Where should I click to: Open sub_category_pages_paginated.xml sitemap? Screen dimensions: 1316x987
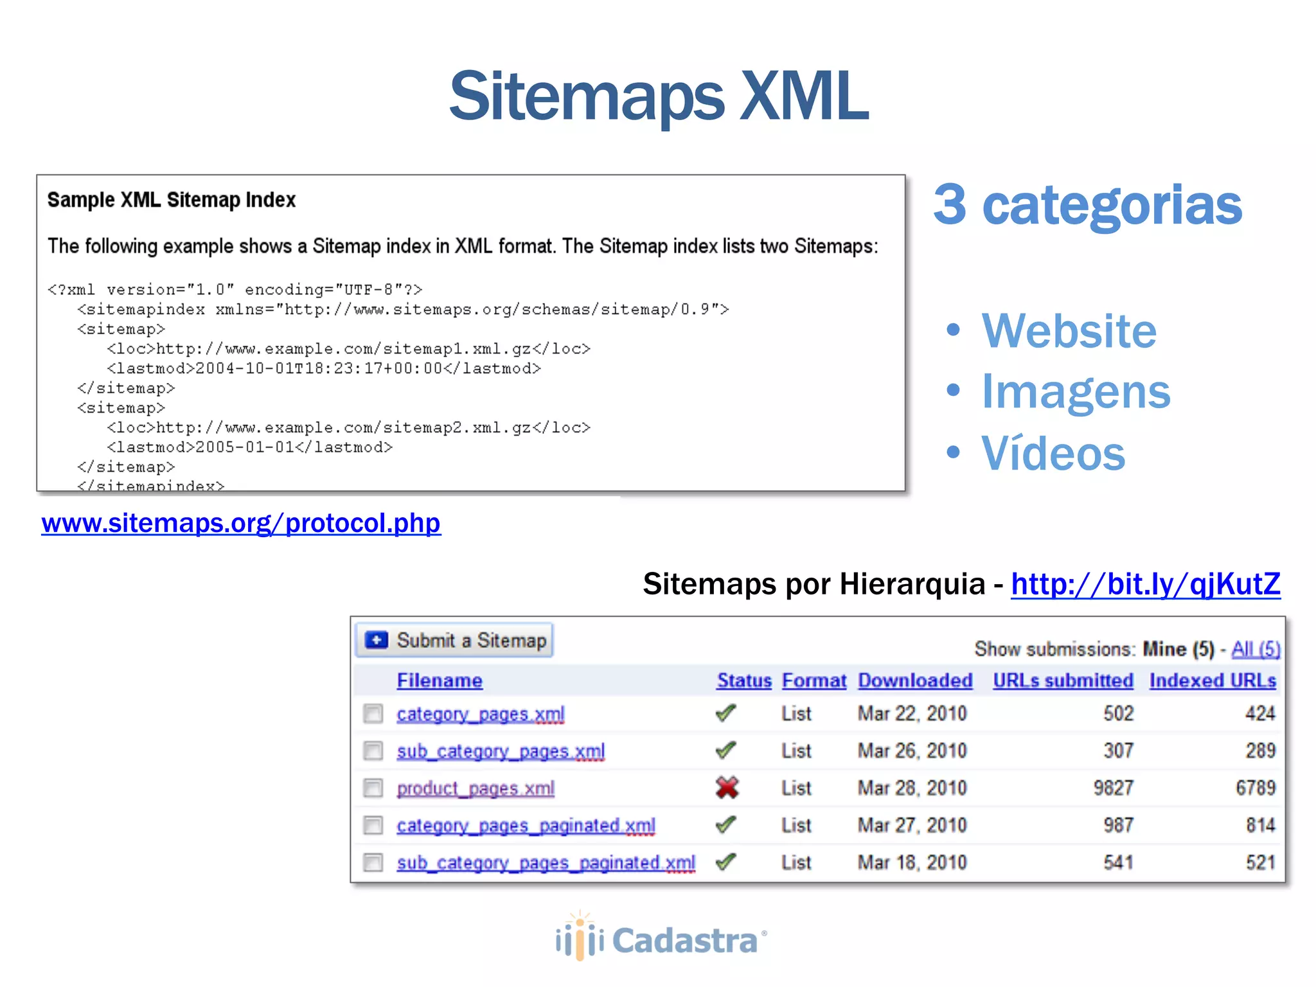click(546, 863)
